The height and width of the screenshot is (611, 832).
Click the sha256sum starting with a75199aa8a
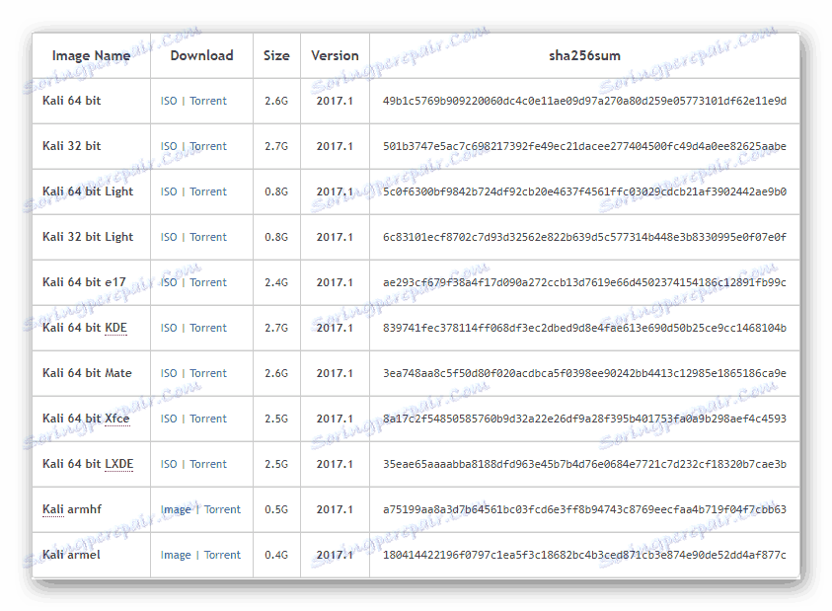click(x=584, y=509)
